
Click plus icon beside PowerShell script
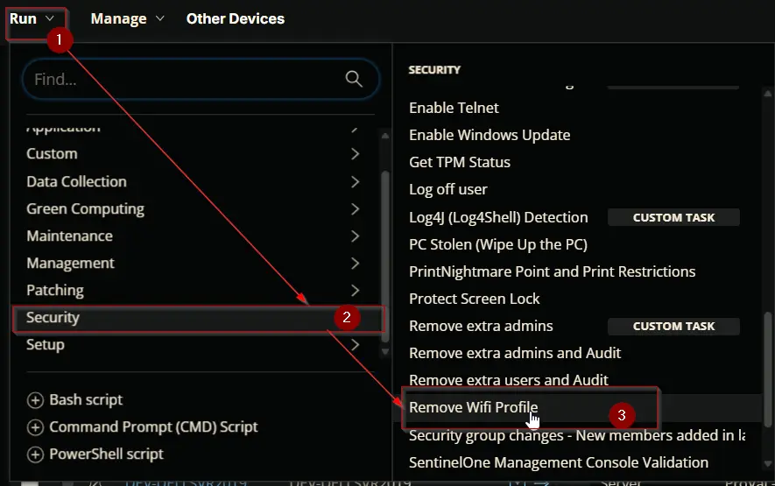[35, 454]
